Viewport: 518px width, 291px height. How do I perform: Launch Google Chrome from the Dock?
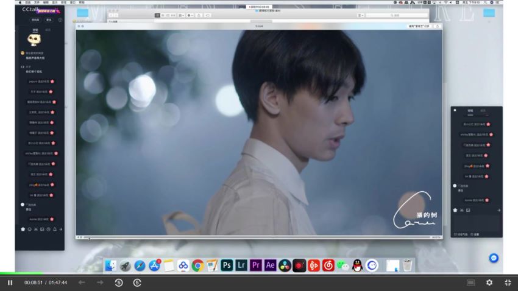click(198, 265)
